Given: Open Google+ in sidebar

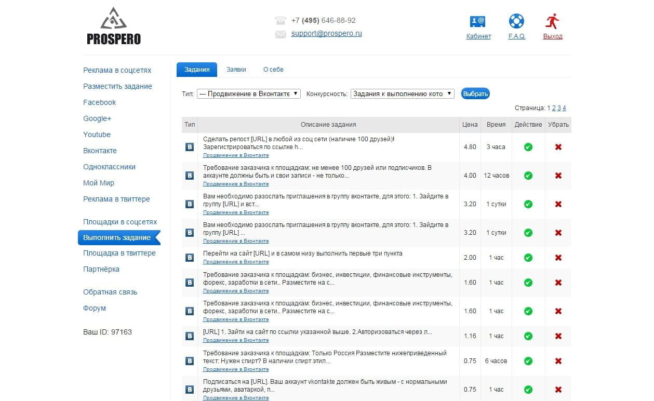Looking at the screenshot, I should click(x=97, y=118).
